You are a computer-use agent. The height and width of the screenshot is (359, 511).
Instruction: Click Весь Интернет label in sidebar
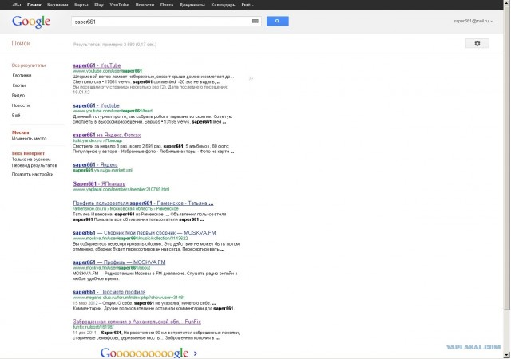pos(28,153)
